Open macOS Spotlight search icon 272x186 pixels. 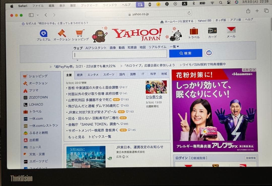click(220, 3)
